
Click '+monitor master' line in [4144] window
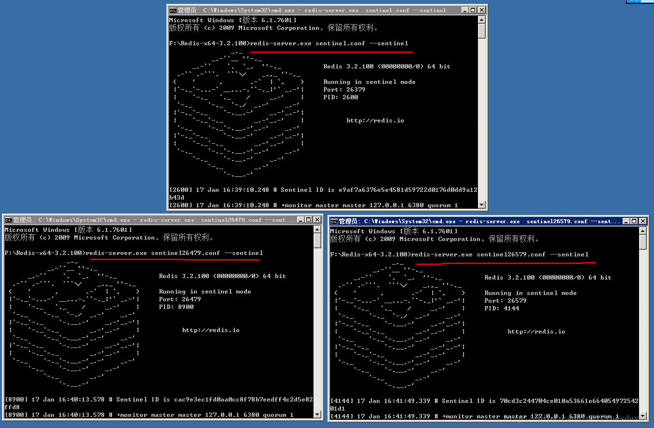click(475, 416)
